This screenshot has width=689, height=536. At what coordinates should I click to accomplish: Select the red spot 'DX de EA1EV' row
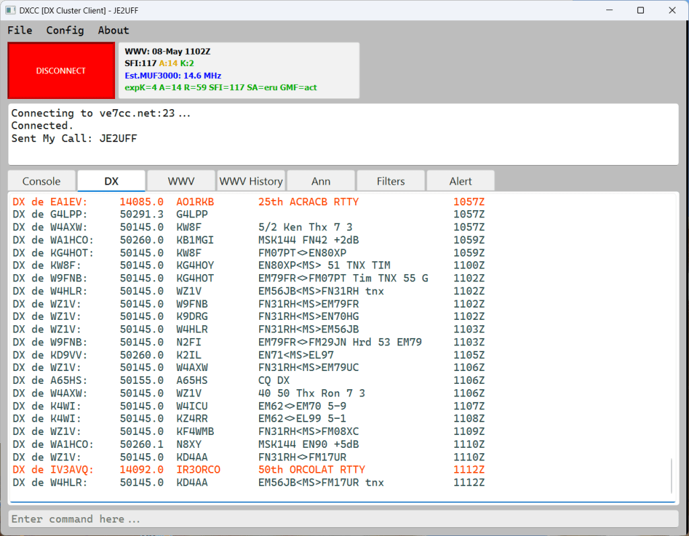coord(248,202)
